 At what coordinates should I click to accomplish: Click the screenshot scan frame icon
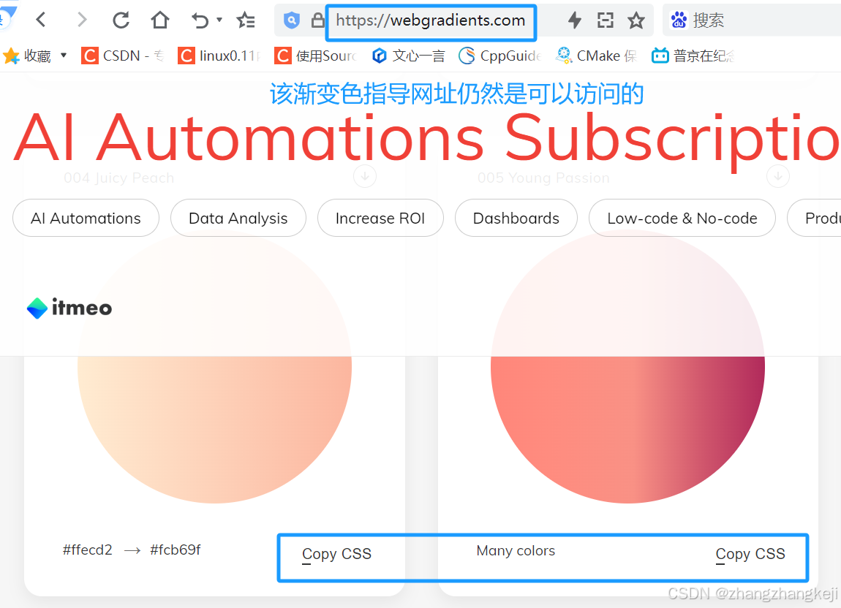(x=605, y=20)
